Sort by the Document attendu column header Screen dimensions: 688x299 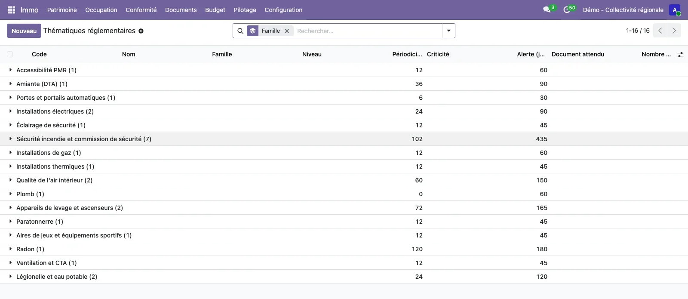[x=578, y=54]
